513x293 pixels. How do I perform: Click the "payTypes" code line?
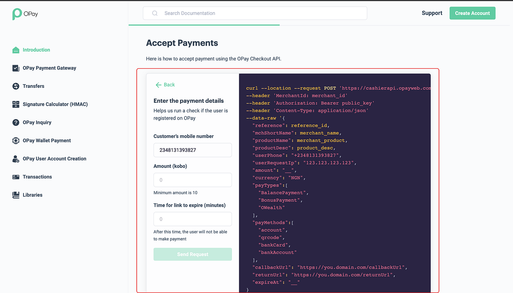coord(270,185)
